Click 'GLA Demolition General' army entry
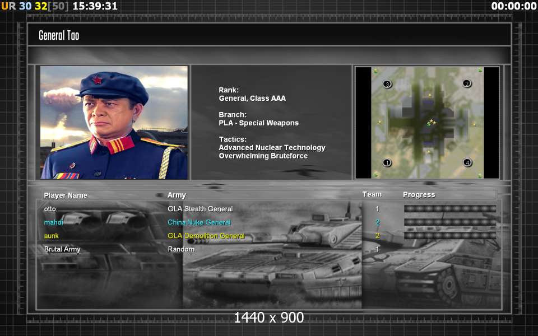Screen dimensions: 538x336 206,236
